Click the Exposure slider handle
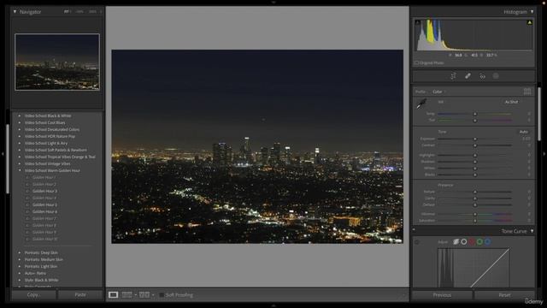547x308 pixels. click(475, 139)
